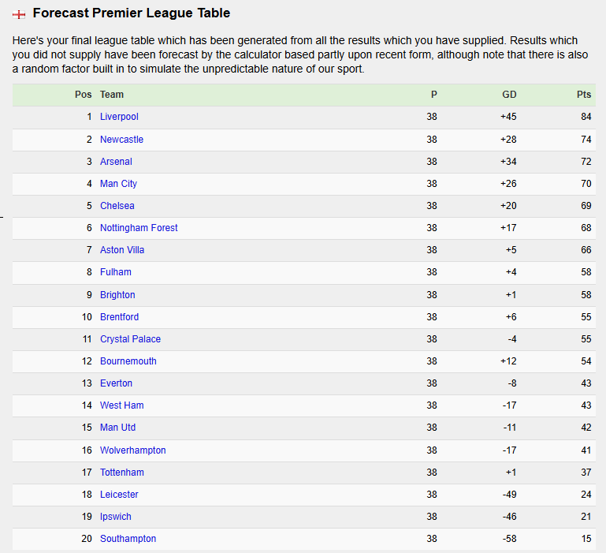Open the Newcastle team link
606x553 pixels.
coord(121,140)
